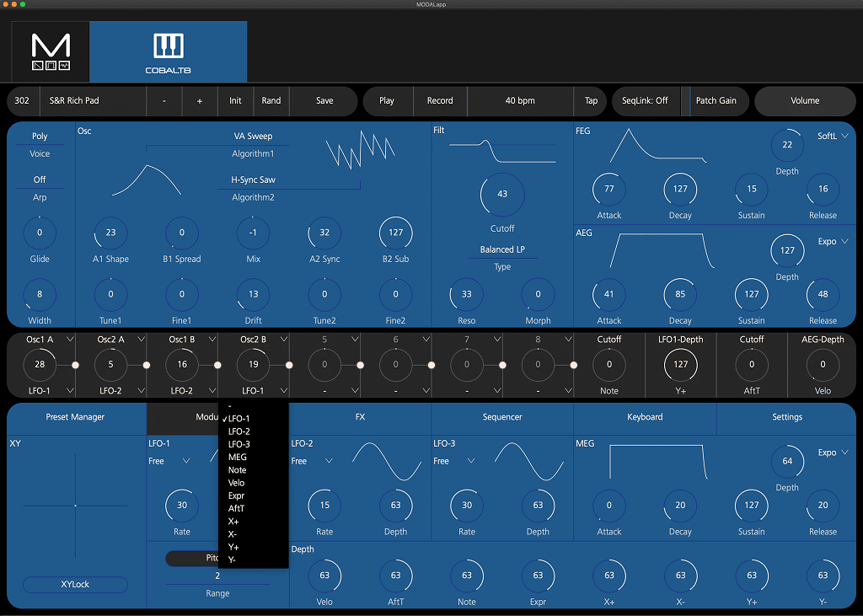The width and height of the screenshot is (863, 616).
Task: Click the Modal M logo icon
Action: (x=51, y=51)
